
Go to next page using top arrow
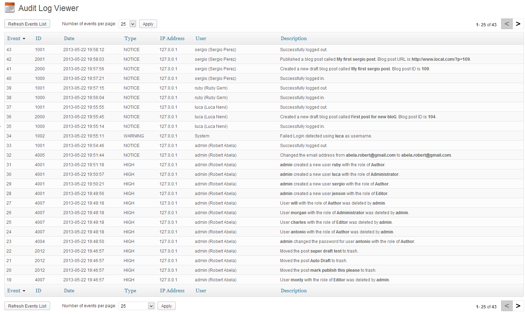coord(518,24)
